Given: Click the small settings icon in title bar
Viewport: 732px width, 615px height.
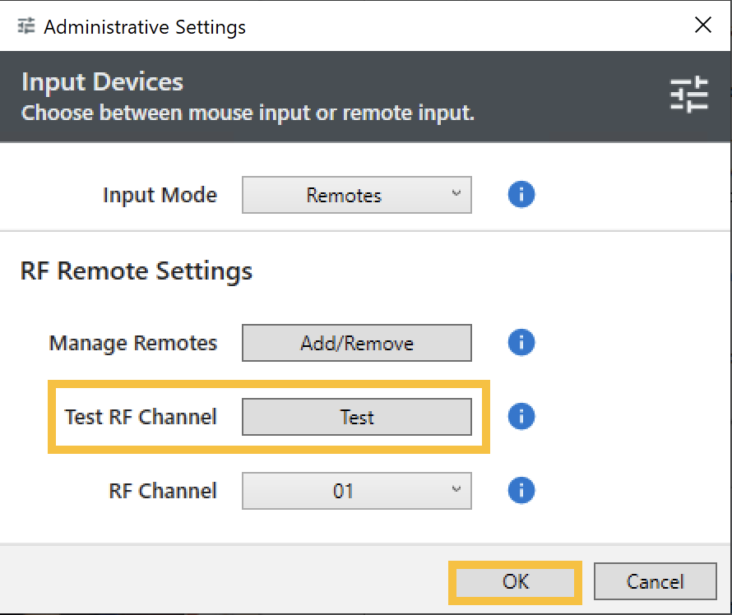Looking at the screenshot, I should point(26,26).
